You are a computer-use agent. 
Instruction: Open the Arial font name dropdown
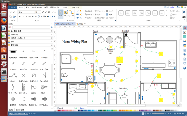33,12
